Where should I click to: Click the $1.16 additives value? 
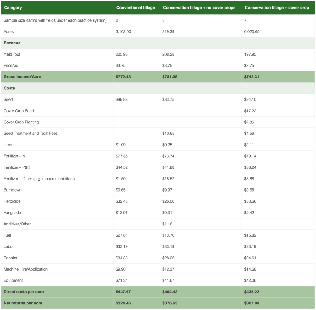click(x=167, y=224)
